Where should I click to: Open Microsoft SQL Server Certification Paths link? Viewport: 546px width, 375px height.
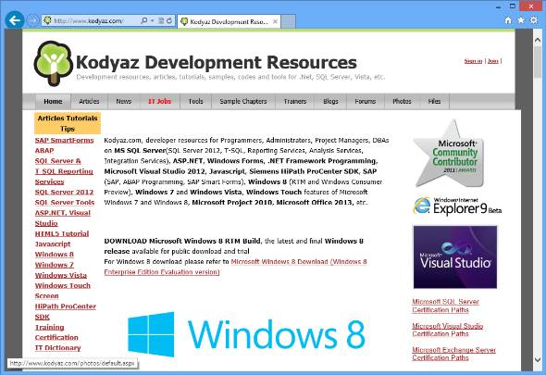coord(446,306)
